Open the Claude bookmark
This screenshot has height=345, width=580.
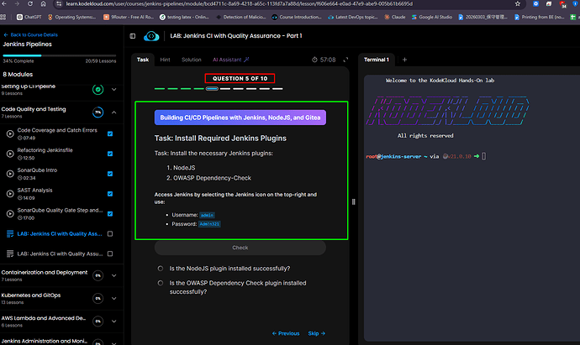pyautogui.click(x=395, y=17)
